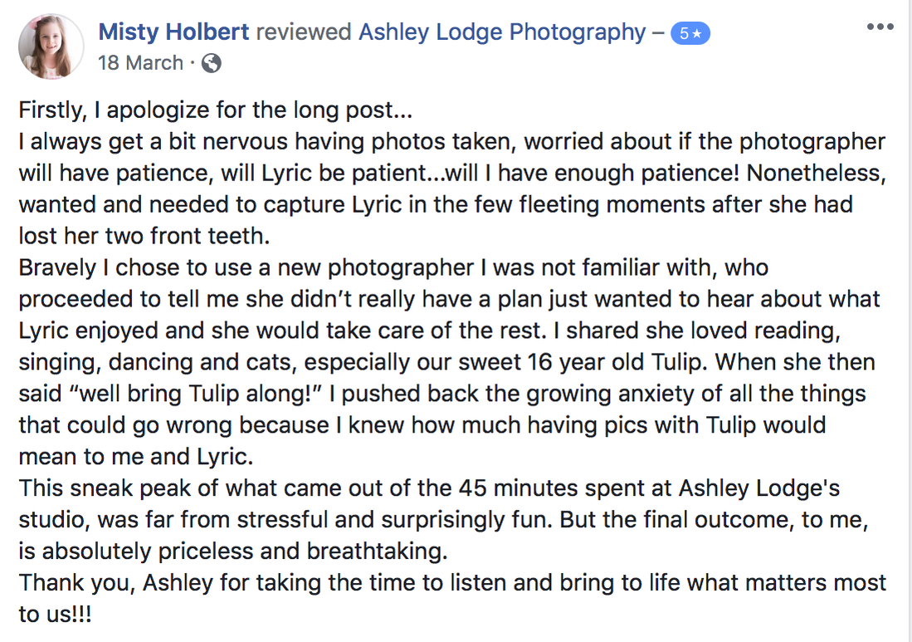Click the text "mean to me and Lyric."
The width and height of the screenshot is (912, 642).
pos(136,457)
